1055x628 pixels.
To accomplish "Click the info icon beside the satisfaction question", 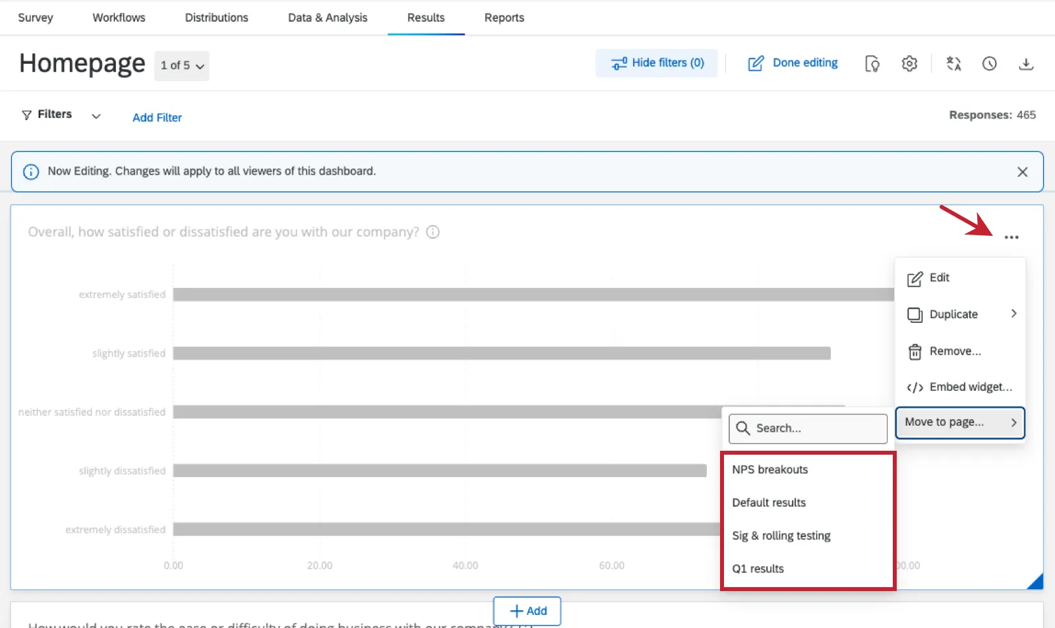I will (433, 232).
